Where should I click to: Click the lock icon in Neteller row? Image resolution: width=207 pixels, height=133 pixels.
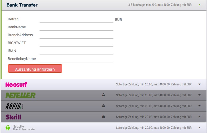(x=103, y=95)
